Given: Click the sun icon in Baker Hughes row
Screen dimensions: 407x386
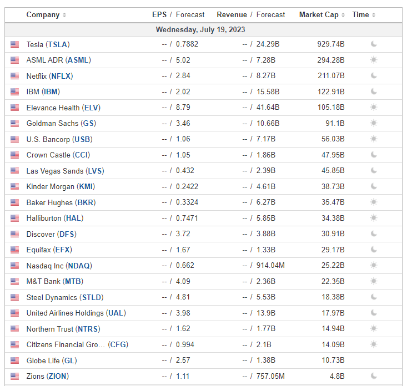Looking at the screenshot, I should click(x=374, y=202).
